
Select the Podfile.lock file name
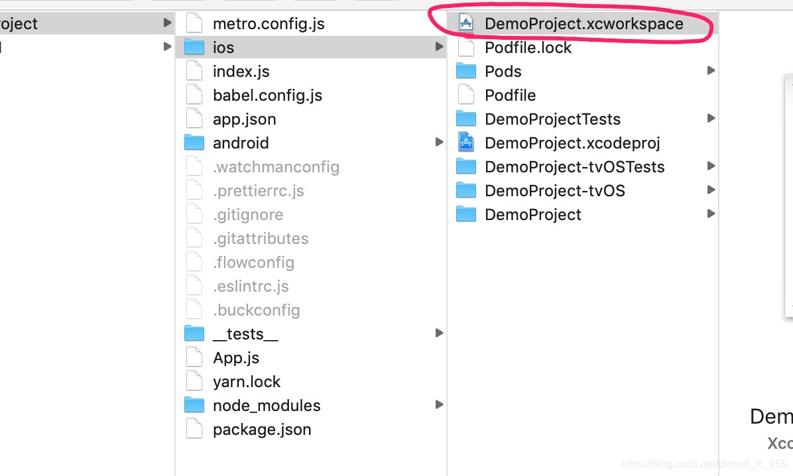(528, 48)
